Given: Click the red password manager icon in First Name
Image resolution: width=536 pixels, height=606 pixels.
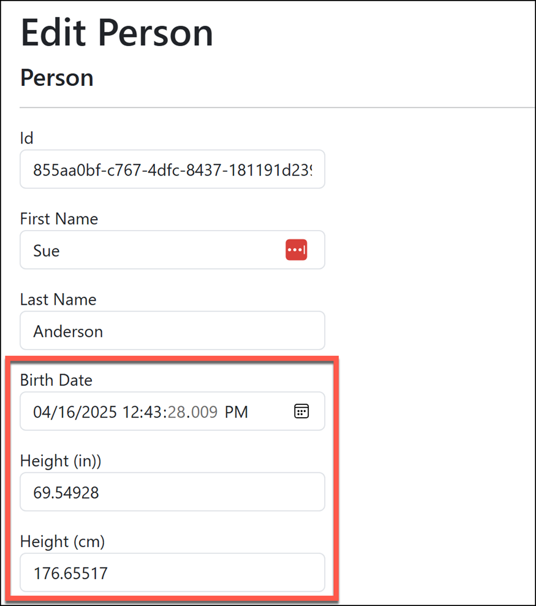Looking at the screenshot, I should (x=296, y=250).
